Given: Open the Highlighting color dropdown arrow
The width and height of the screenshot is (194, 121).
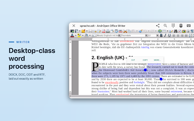Looking at the screenshot, I should (83, 35).
